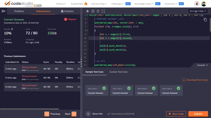Open the Knowledge Centre dropdown
Viewport: 211px width, 118px height.
coord(144,4)
